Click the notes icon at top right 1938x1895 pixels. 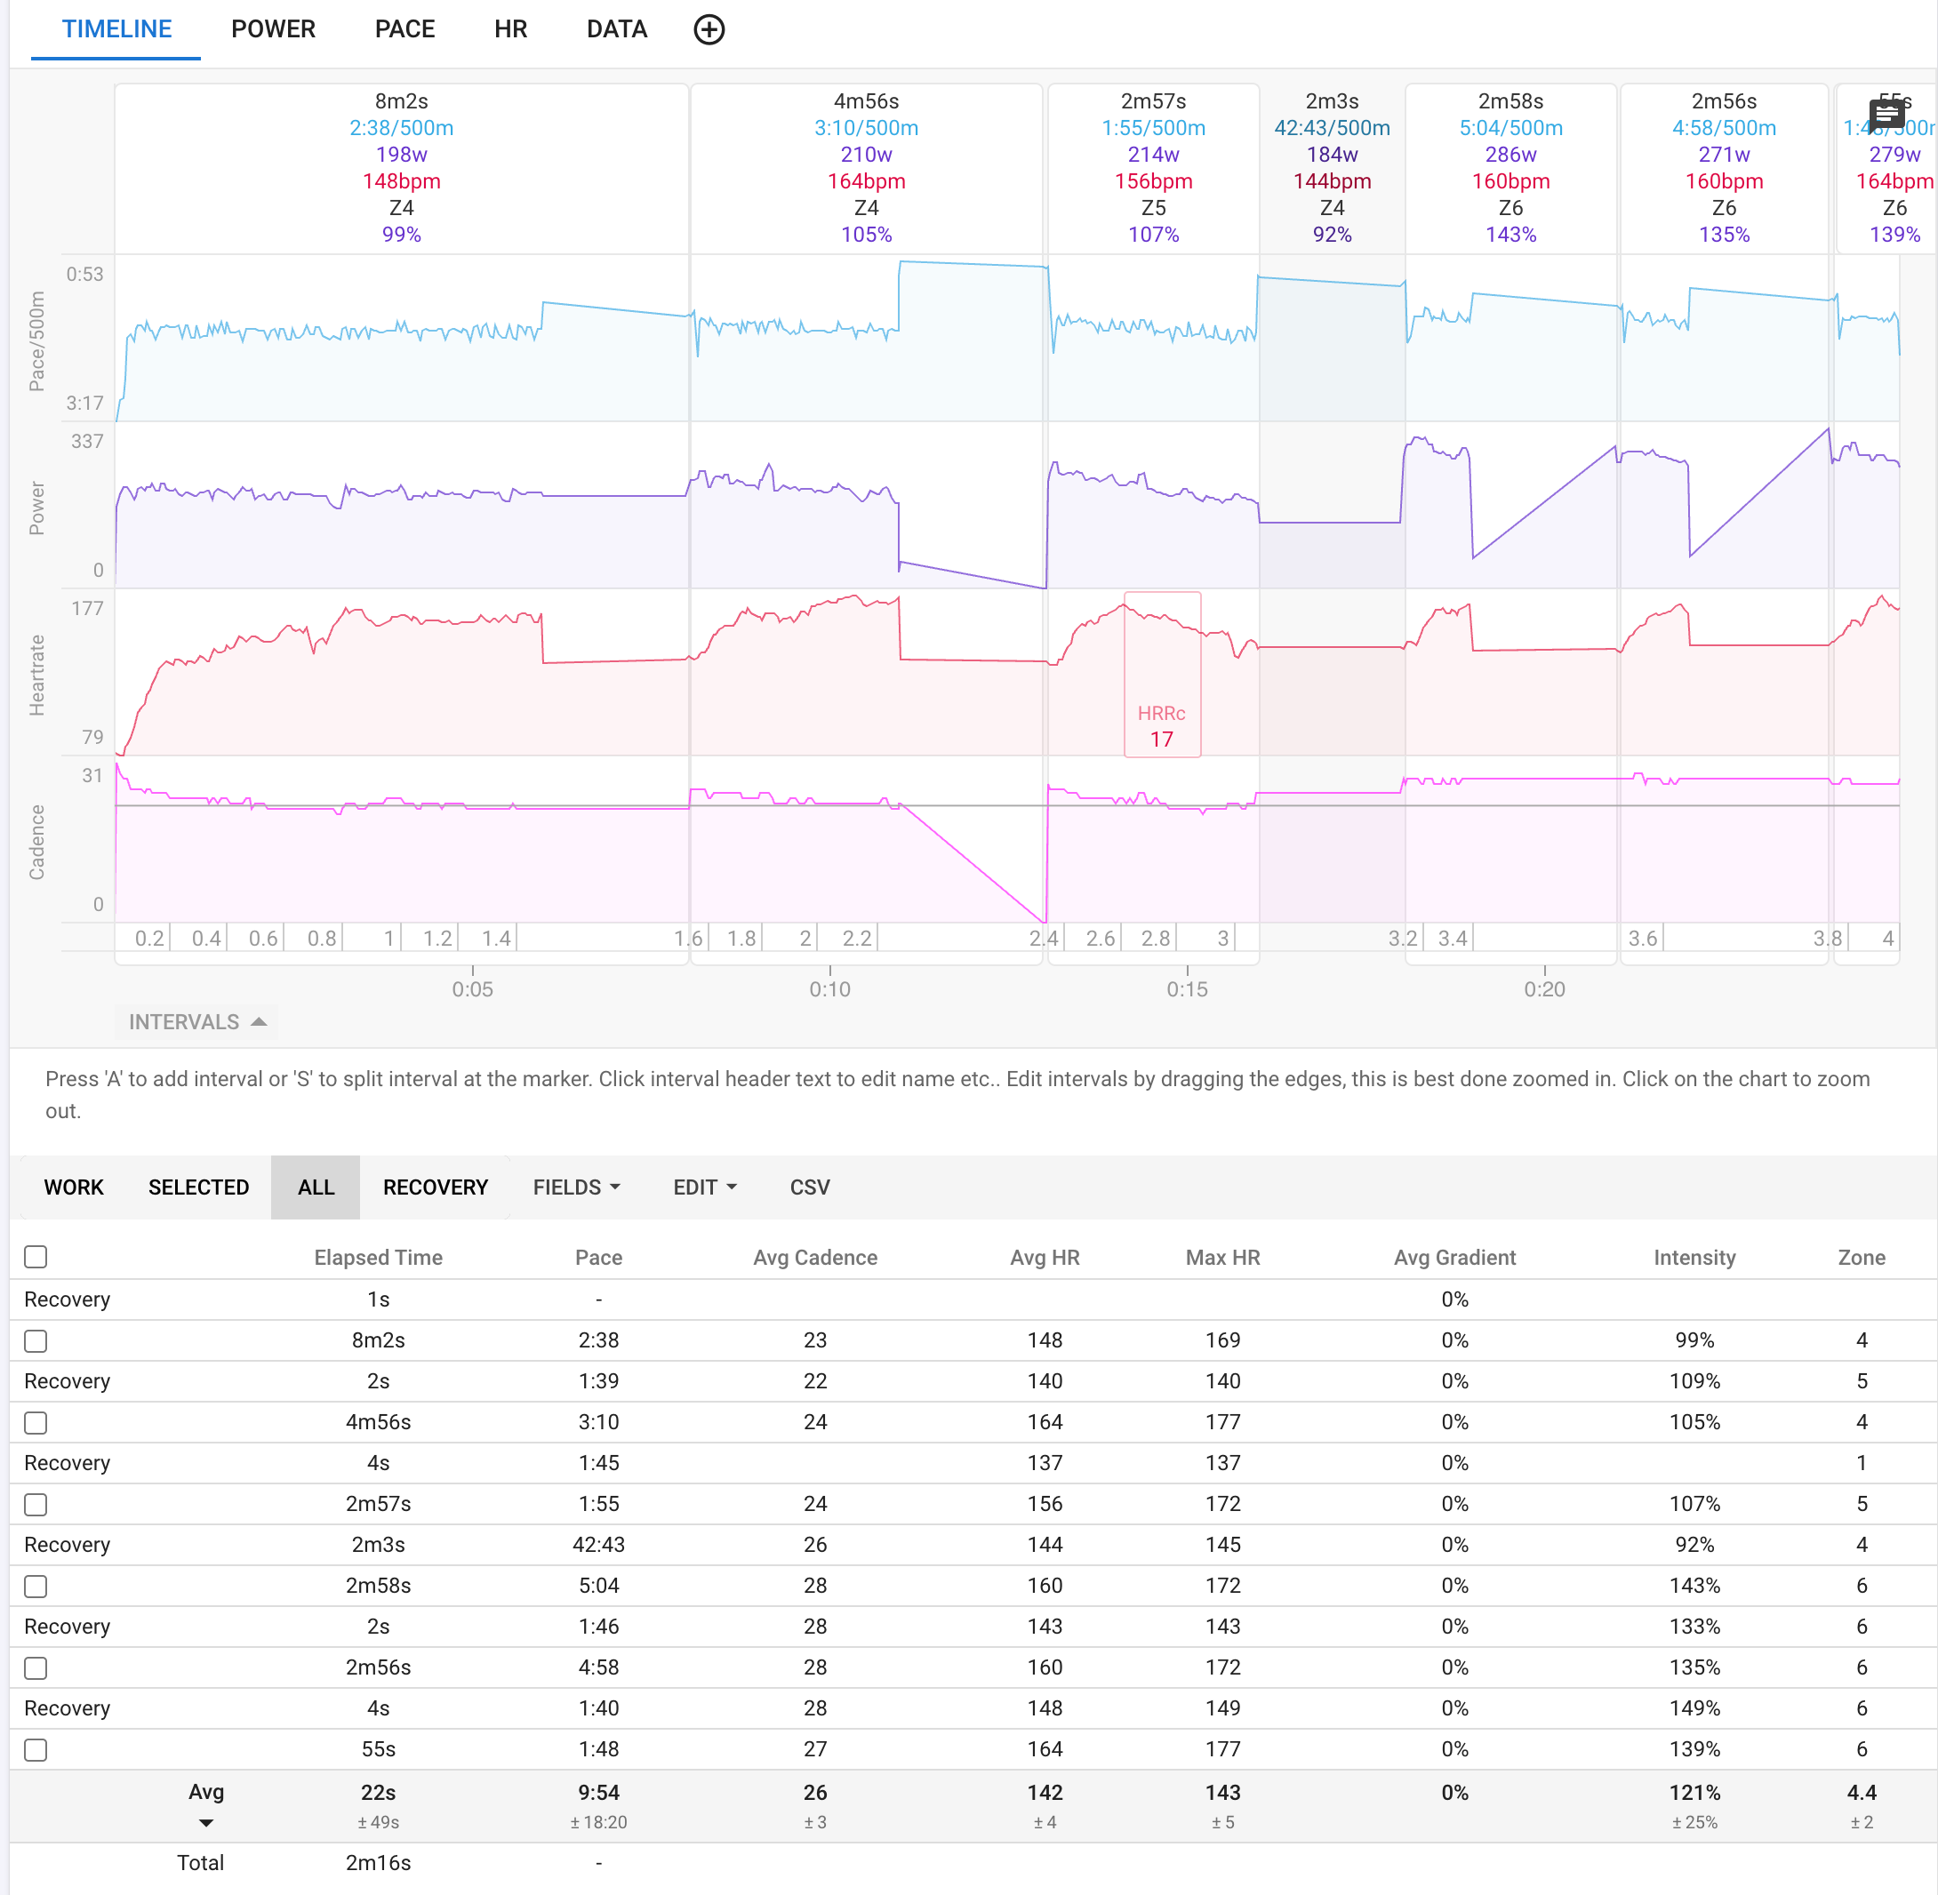[1886, 115]
